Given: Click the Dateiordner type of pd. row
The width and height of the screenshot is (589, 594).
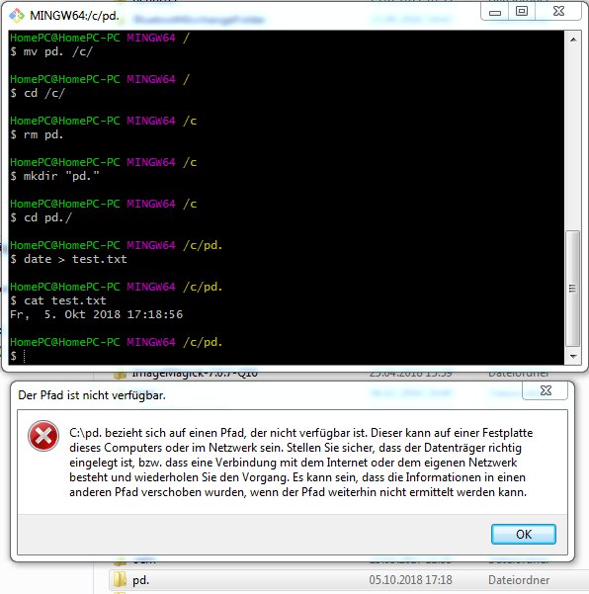Looking at the screenshot, I should point(519,580).
